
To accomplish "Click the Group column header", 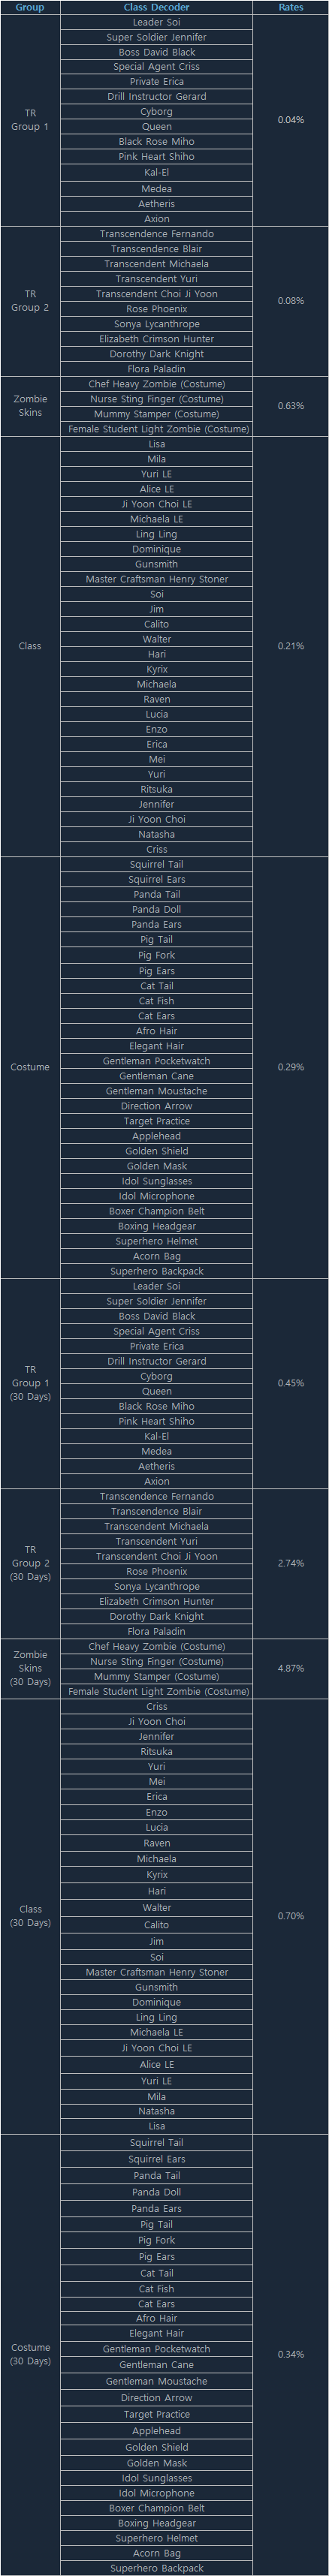I will point(30,7).
